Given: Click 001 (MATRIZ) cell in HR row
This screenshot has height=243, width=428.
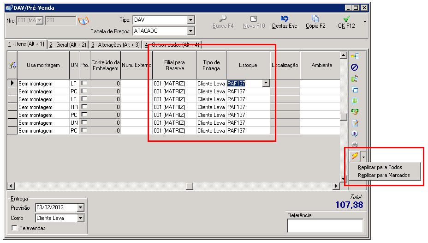Looking at the screenshot, I should [174, 107].
